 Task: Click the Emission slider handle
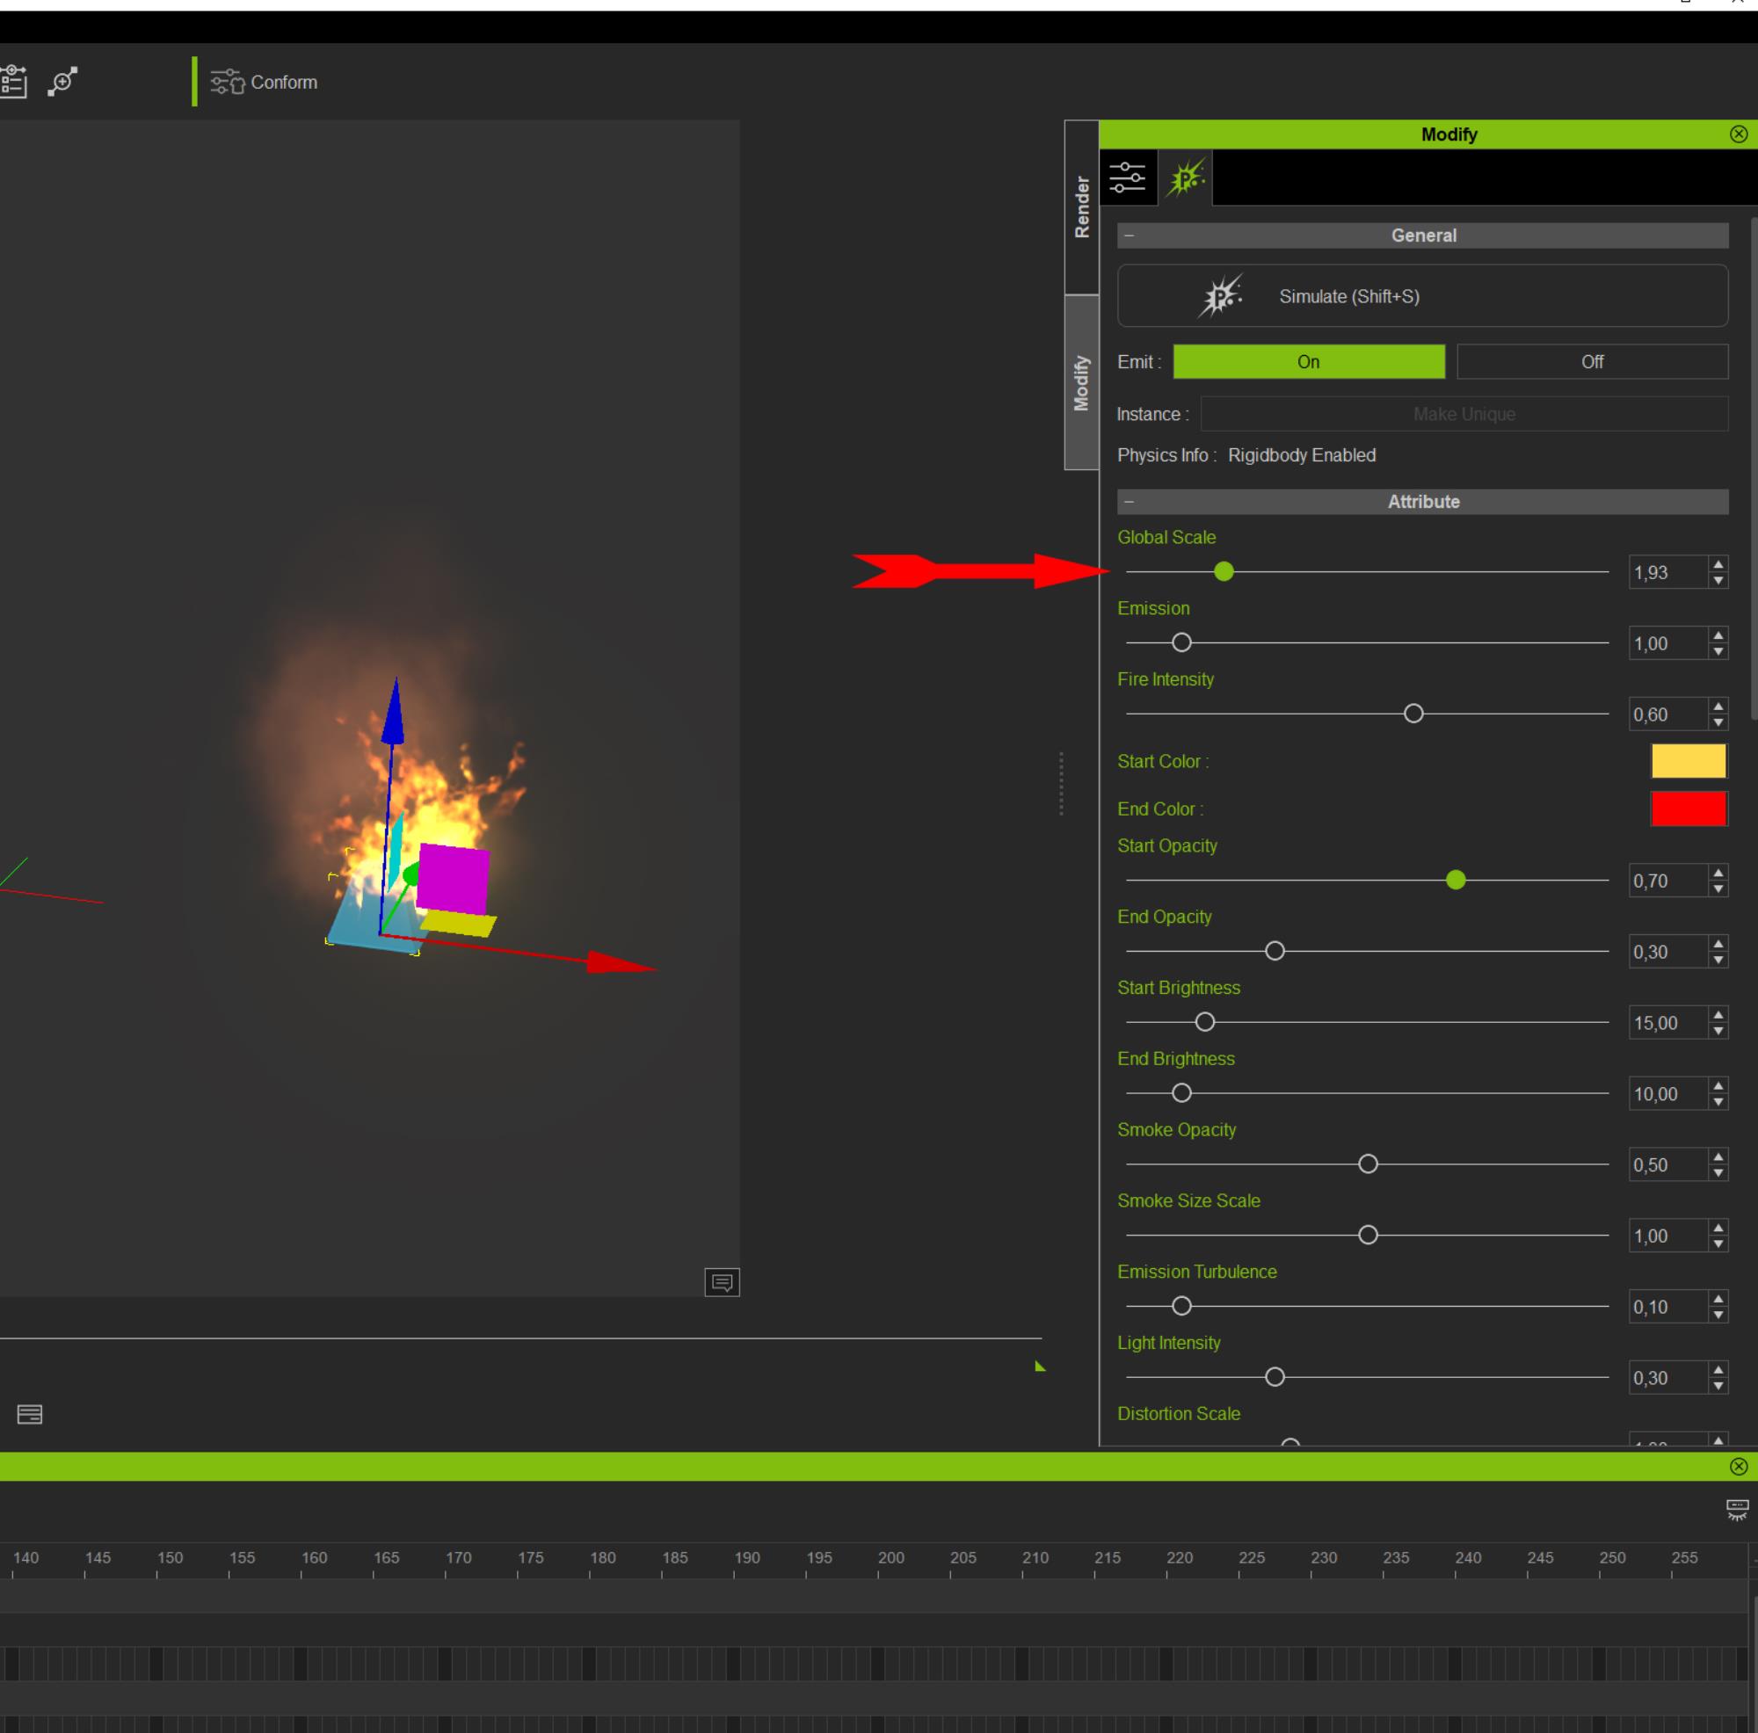(1181, 642)
